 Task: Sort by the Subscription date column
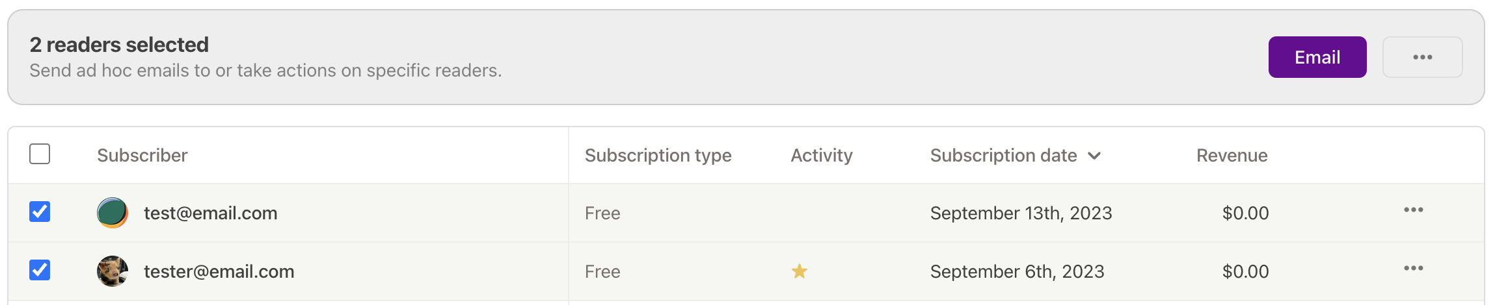pos(1003,155)
